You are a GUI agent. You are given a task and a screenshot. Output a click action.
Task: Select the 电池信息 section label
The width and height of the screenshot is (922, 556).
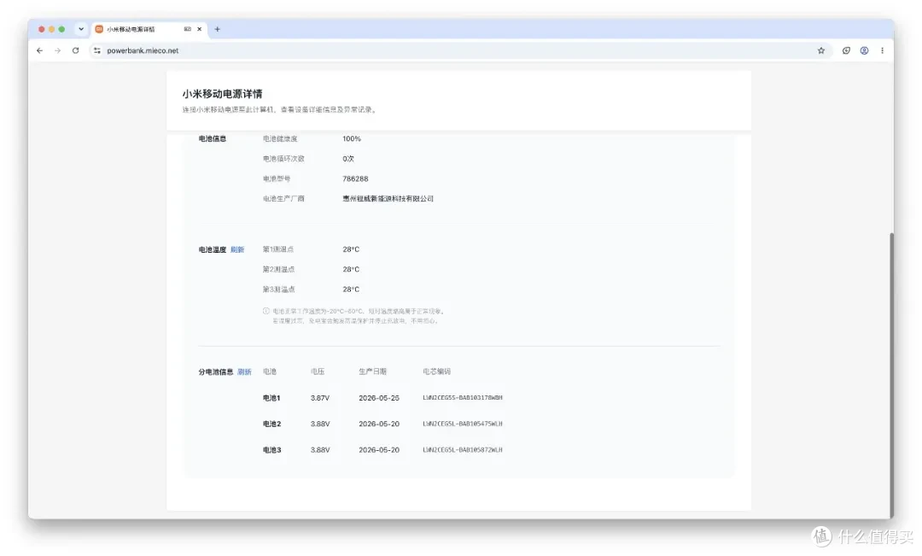click(x=213, y=139)
